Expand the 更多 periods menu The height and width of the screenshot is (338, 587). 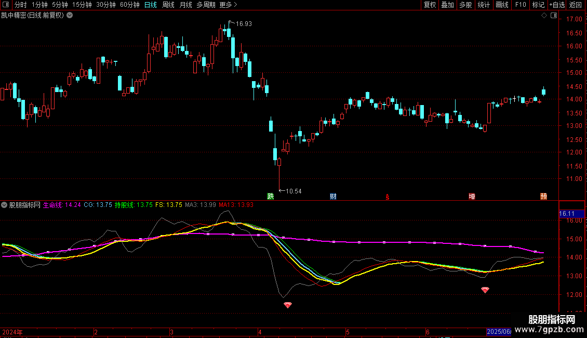pyautogui.click(x=229, y=5)
